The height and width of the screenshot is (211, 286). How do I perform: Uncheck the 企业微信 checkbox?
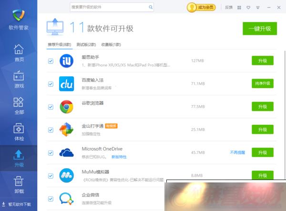(x=51, y=199)
